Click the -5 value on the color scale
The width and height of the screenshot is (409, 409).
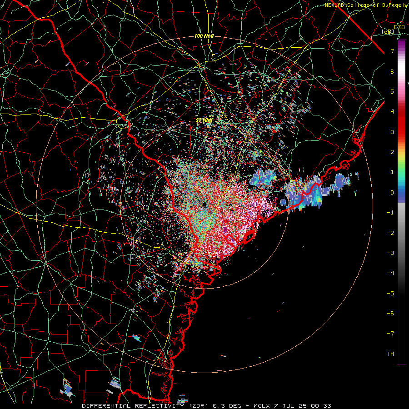(390, 294)
